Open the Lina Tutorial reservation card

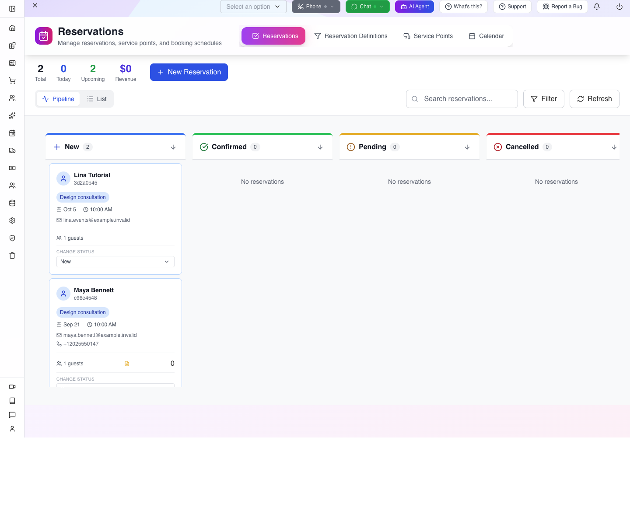(x=115, y=219)
